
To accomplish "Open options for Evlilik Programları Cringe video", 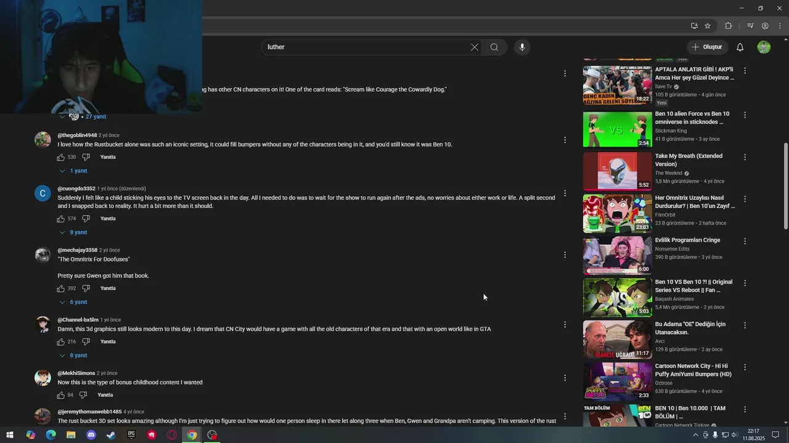I will [x=745, y=241].
